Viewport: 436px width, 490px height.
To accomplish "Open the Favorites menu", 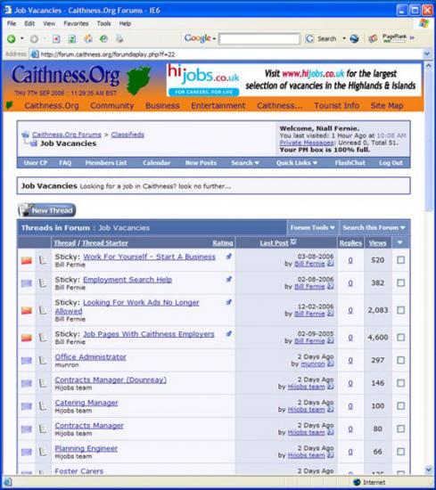I will tap(76, 23).
